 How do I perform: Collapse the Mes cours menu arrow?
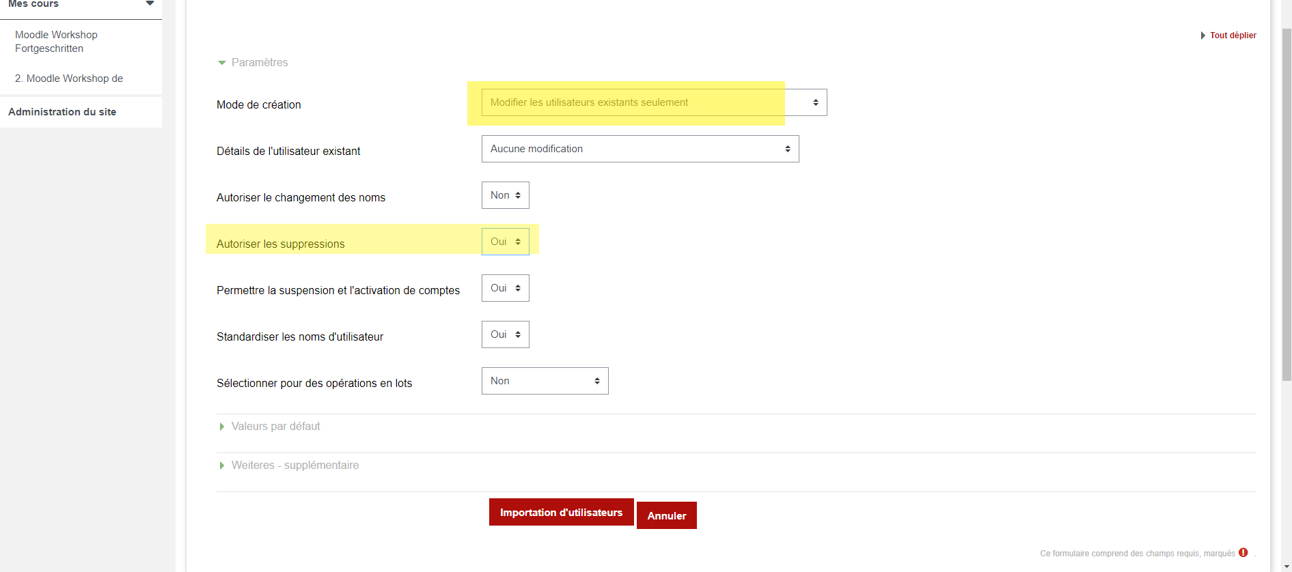[x=150, y=3]
